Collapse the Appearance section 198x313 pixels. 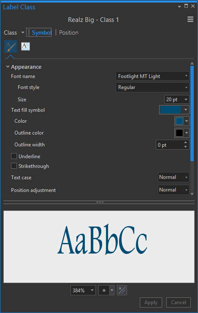8,67
